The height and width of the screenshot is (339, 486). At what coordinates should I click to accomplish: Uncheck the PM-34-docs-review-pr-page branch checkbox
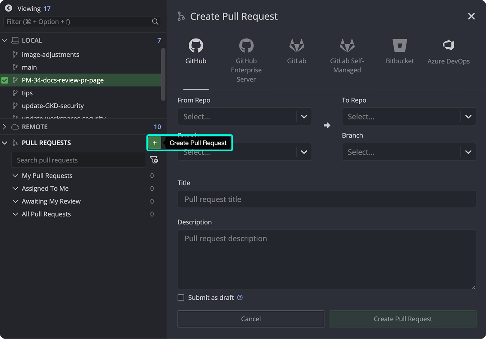click(x=5, y=80)
